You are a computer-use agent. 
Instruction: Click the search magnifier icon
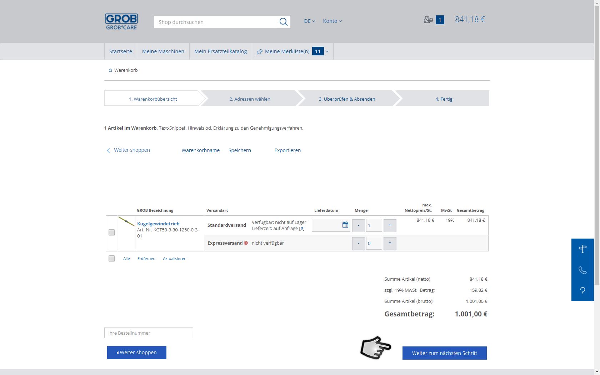click(283, 22)
